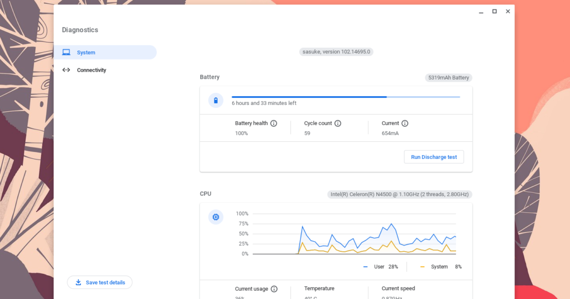Click the User 28% legend entry
The height and width of the screenshot is (299, 570).
[x=381, y=267]
